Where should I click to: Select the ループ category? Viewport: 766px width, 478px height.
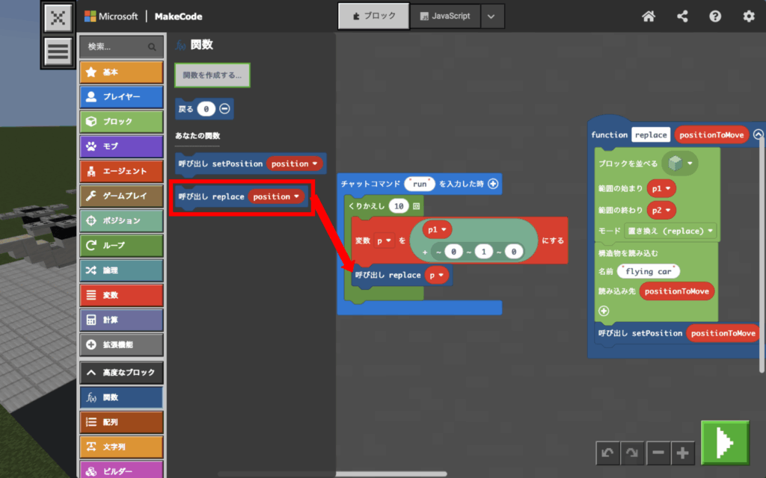[121, 245]
